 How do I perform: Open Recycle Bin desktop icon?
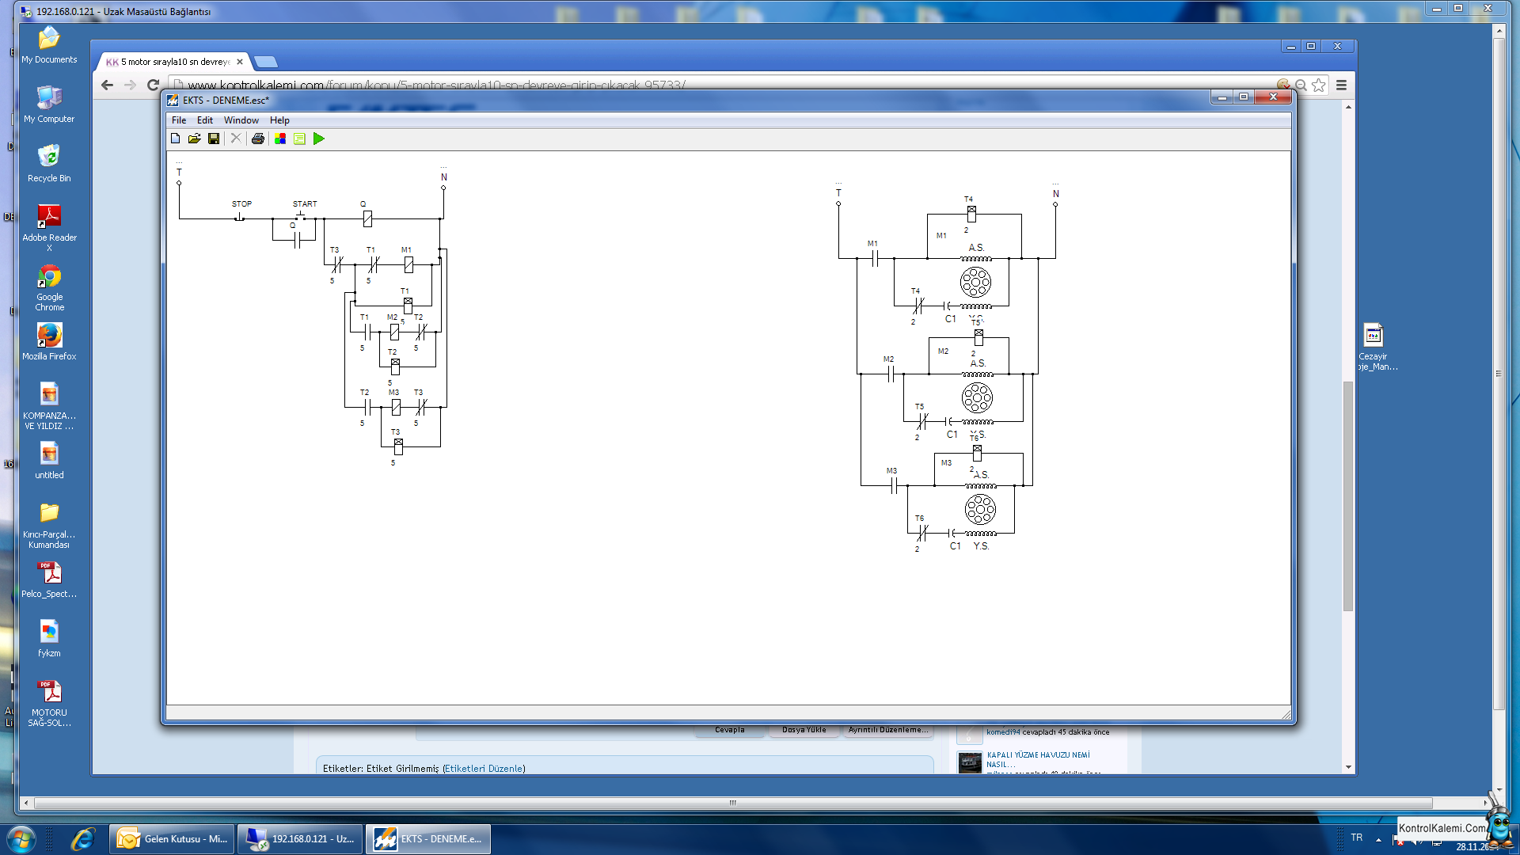click(49, 164)
